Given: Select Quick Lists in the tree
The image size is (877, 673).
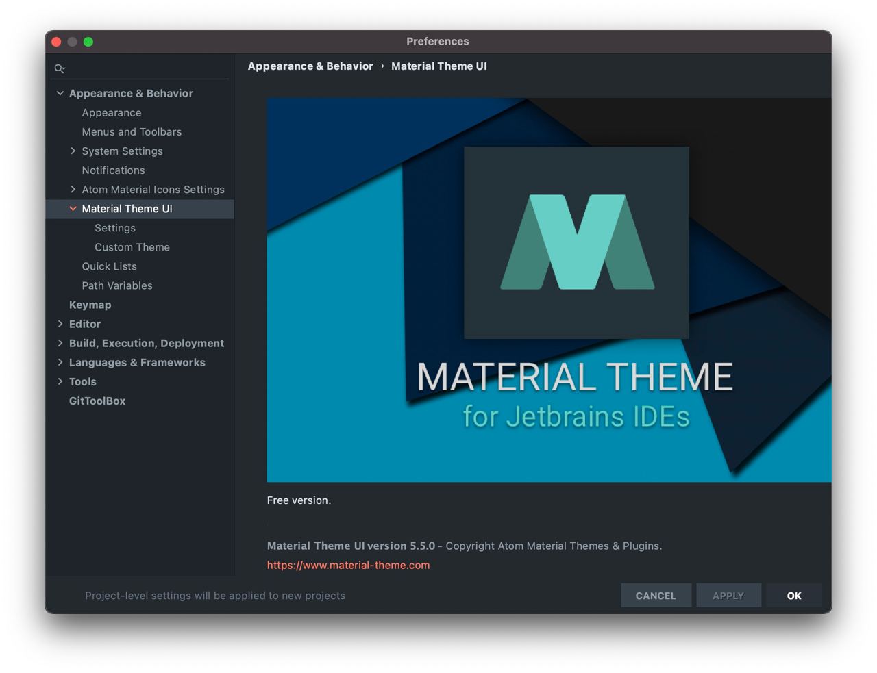Looking at the screenshot, I should click(109, 266).
